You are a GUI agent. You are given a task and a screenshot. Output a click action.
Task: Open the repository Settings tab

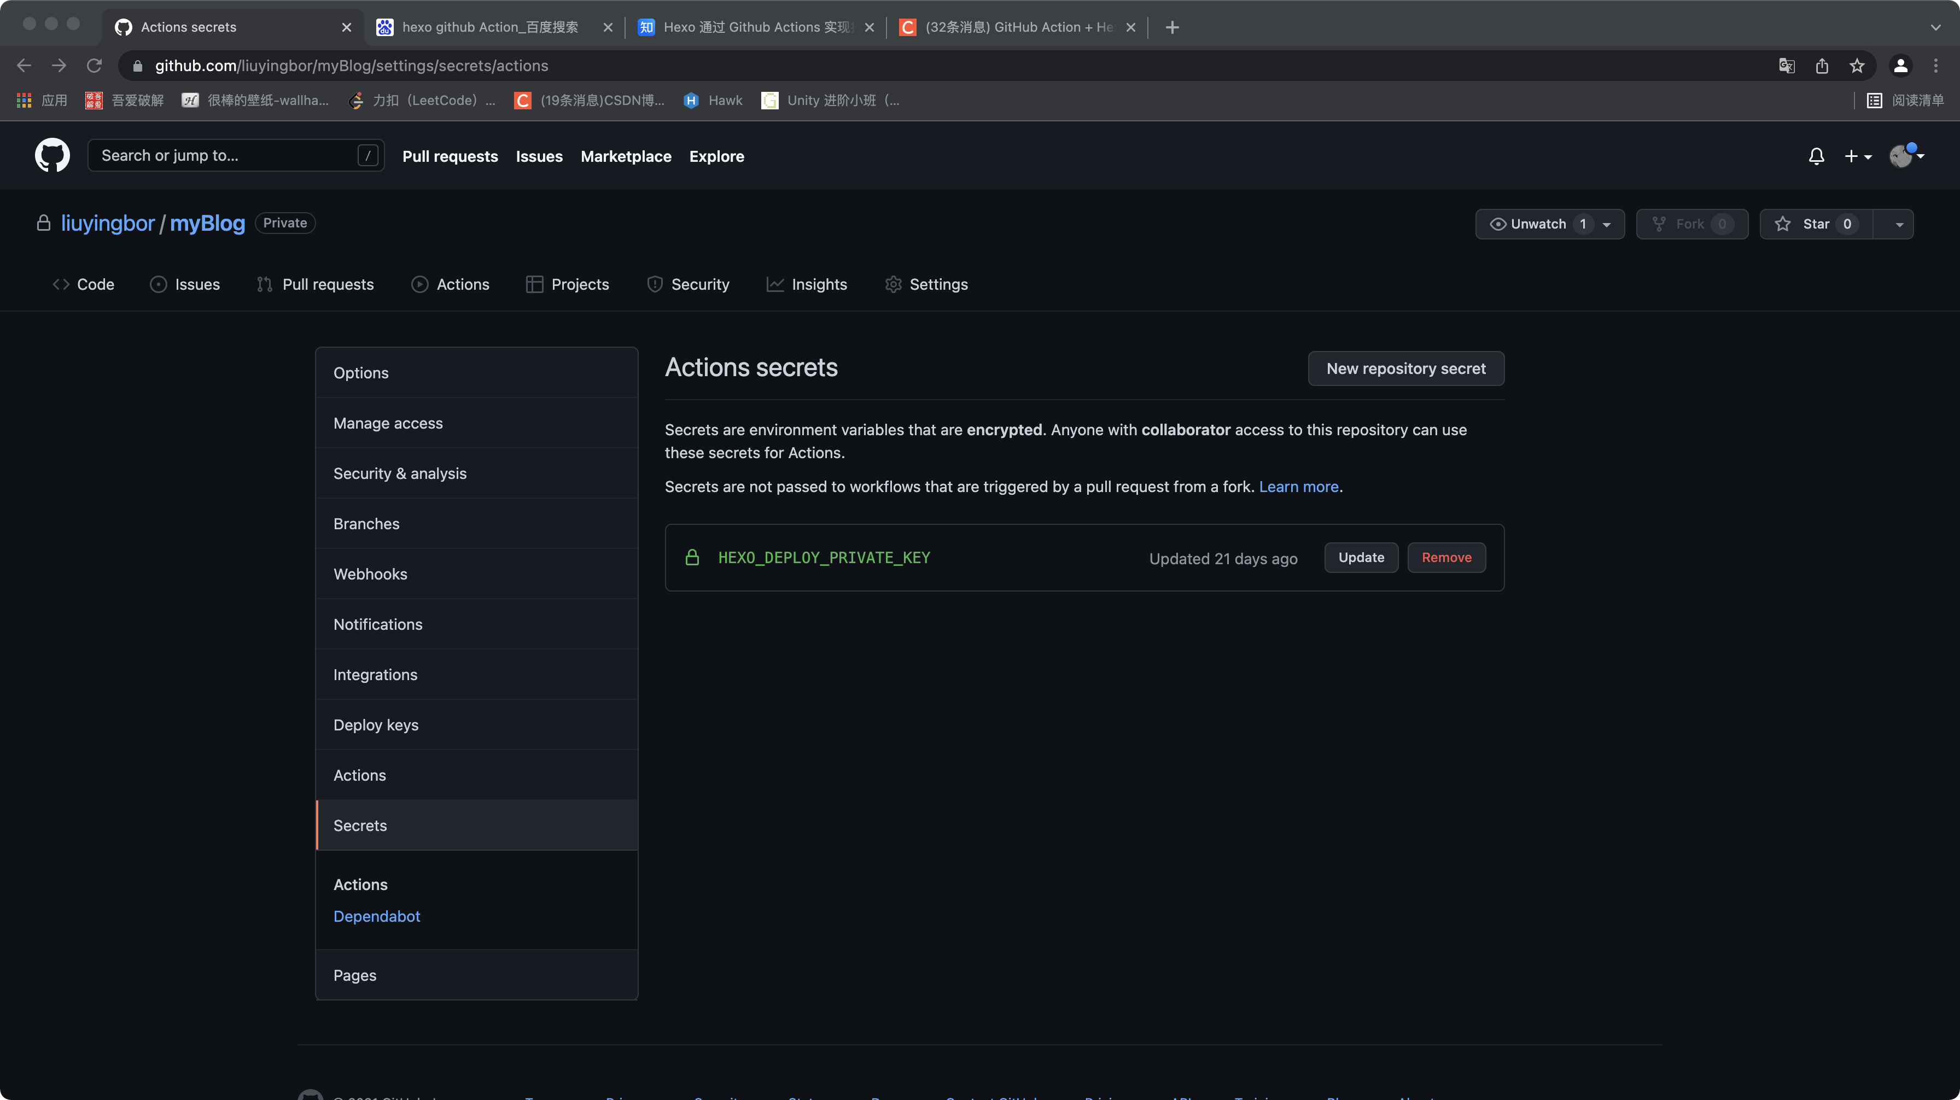click(927, 284)
